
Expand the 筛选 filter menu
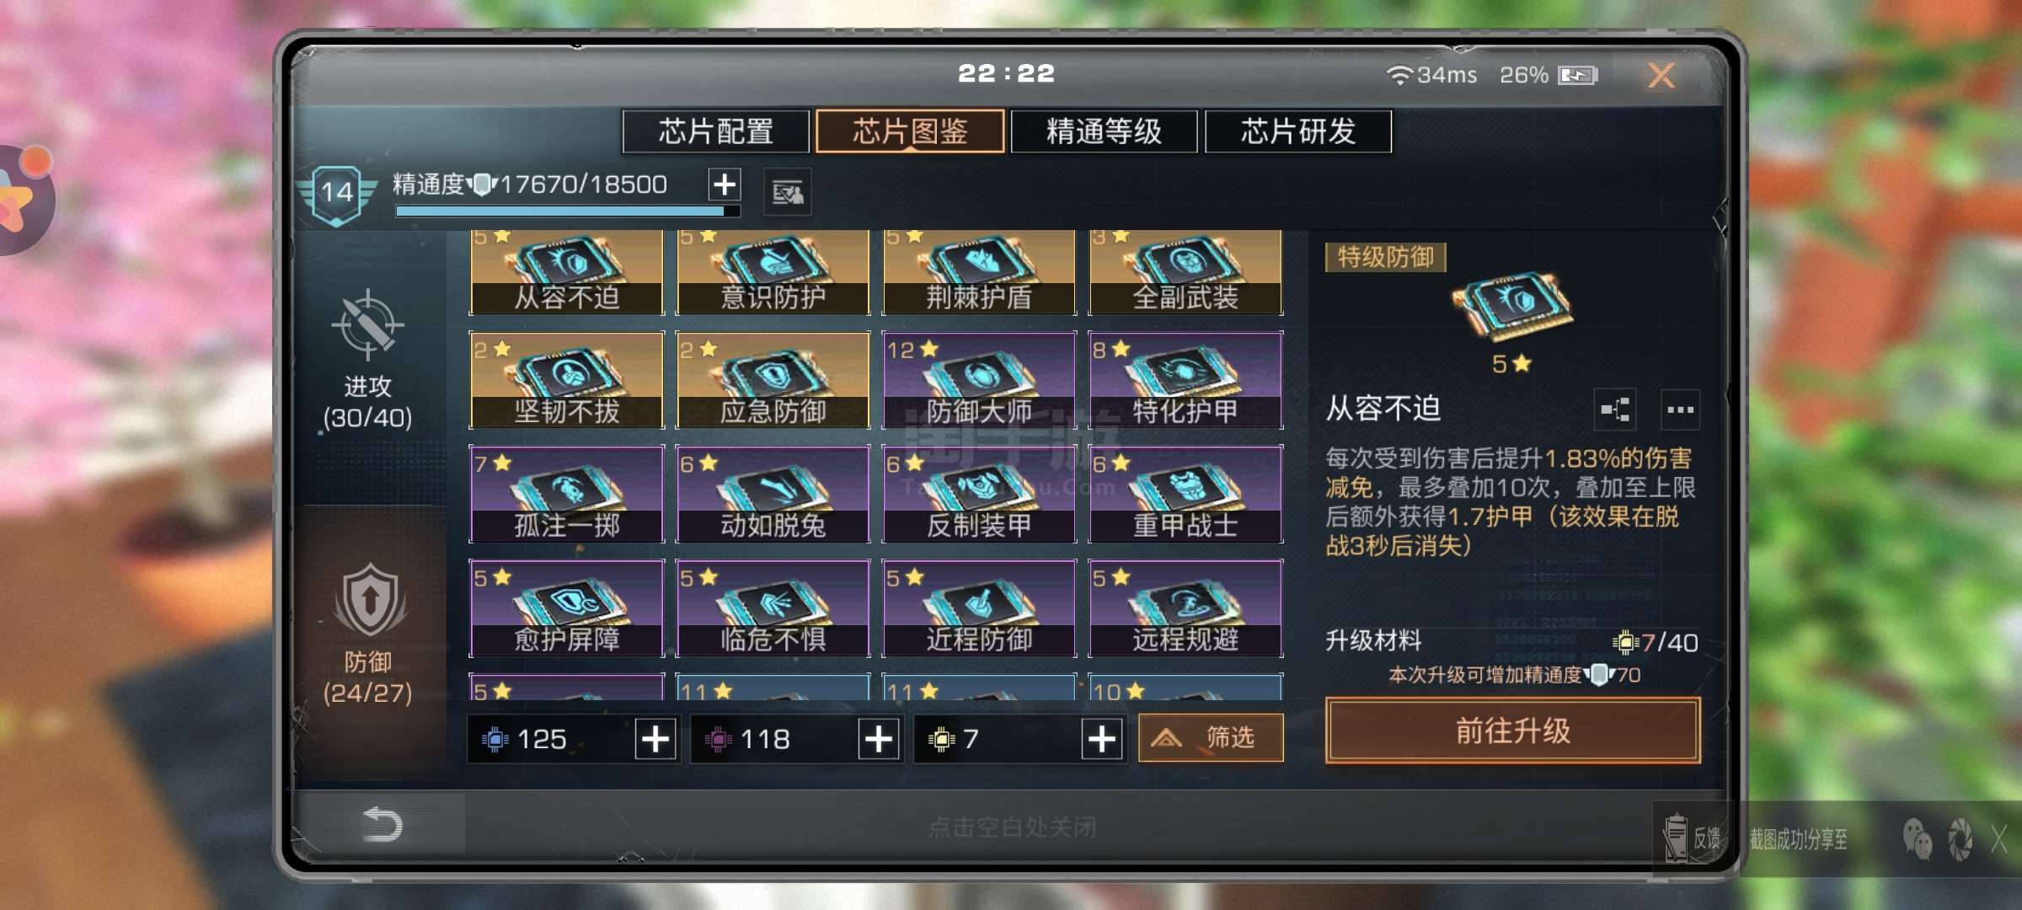click(1211, 738)
